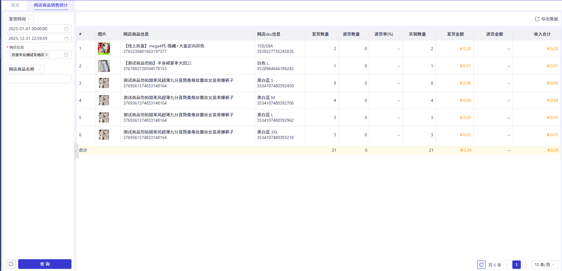Click the start date field 2025-01-01 00:00:00
Image resolution: width=562 pixels, height=271 pixels.
39,29
